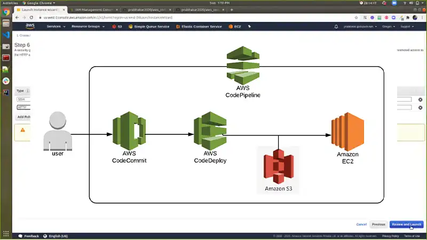Click the browser address bar

coord(196,18)
